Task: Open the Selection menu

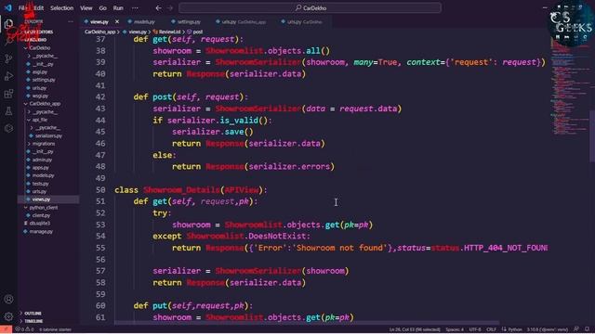Action: tap(61, 8)
